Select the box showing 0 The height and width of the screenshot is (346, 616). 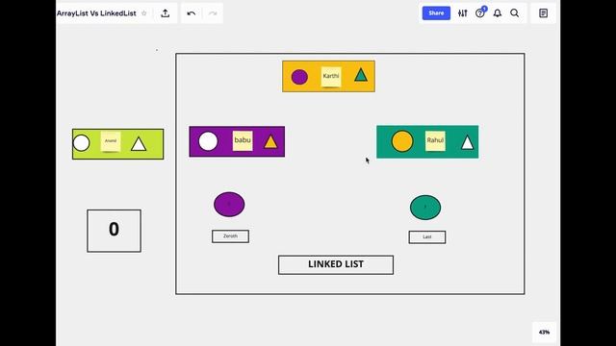114,231
